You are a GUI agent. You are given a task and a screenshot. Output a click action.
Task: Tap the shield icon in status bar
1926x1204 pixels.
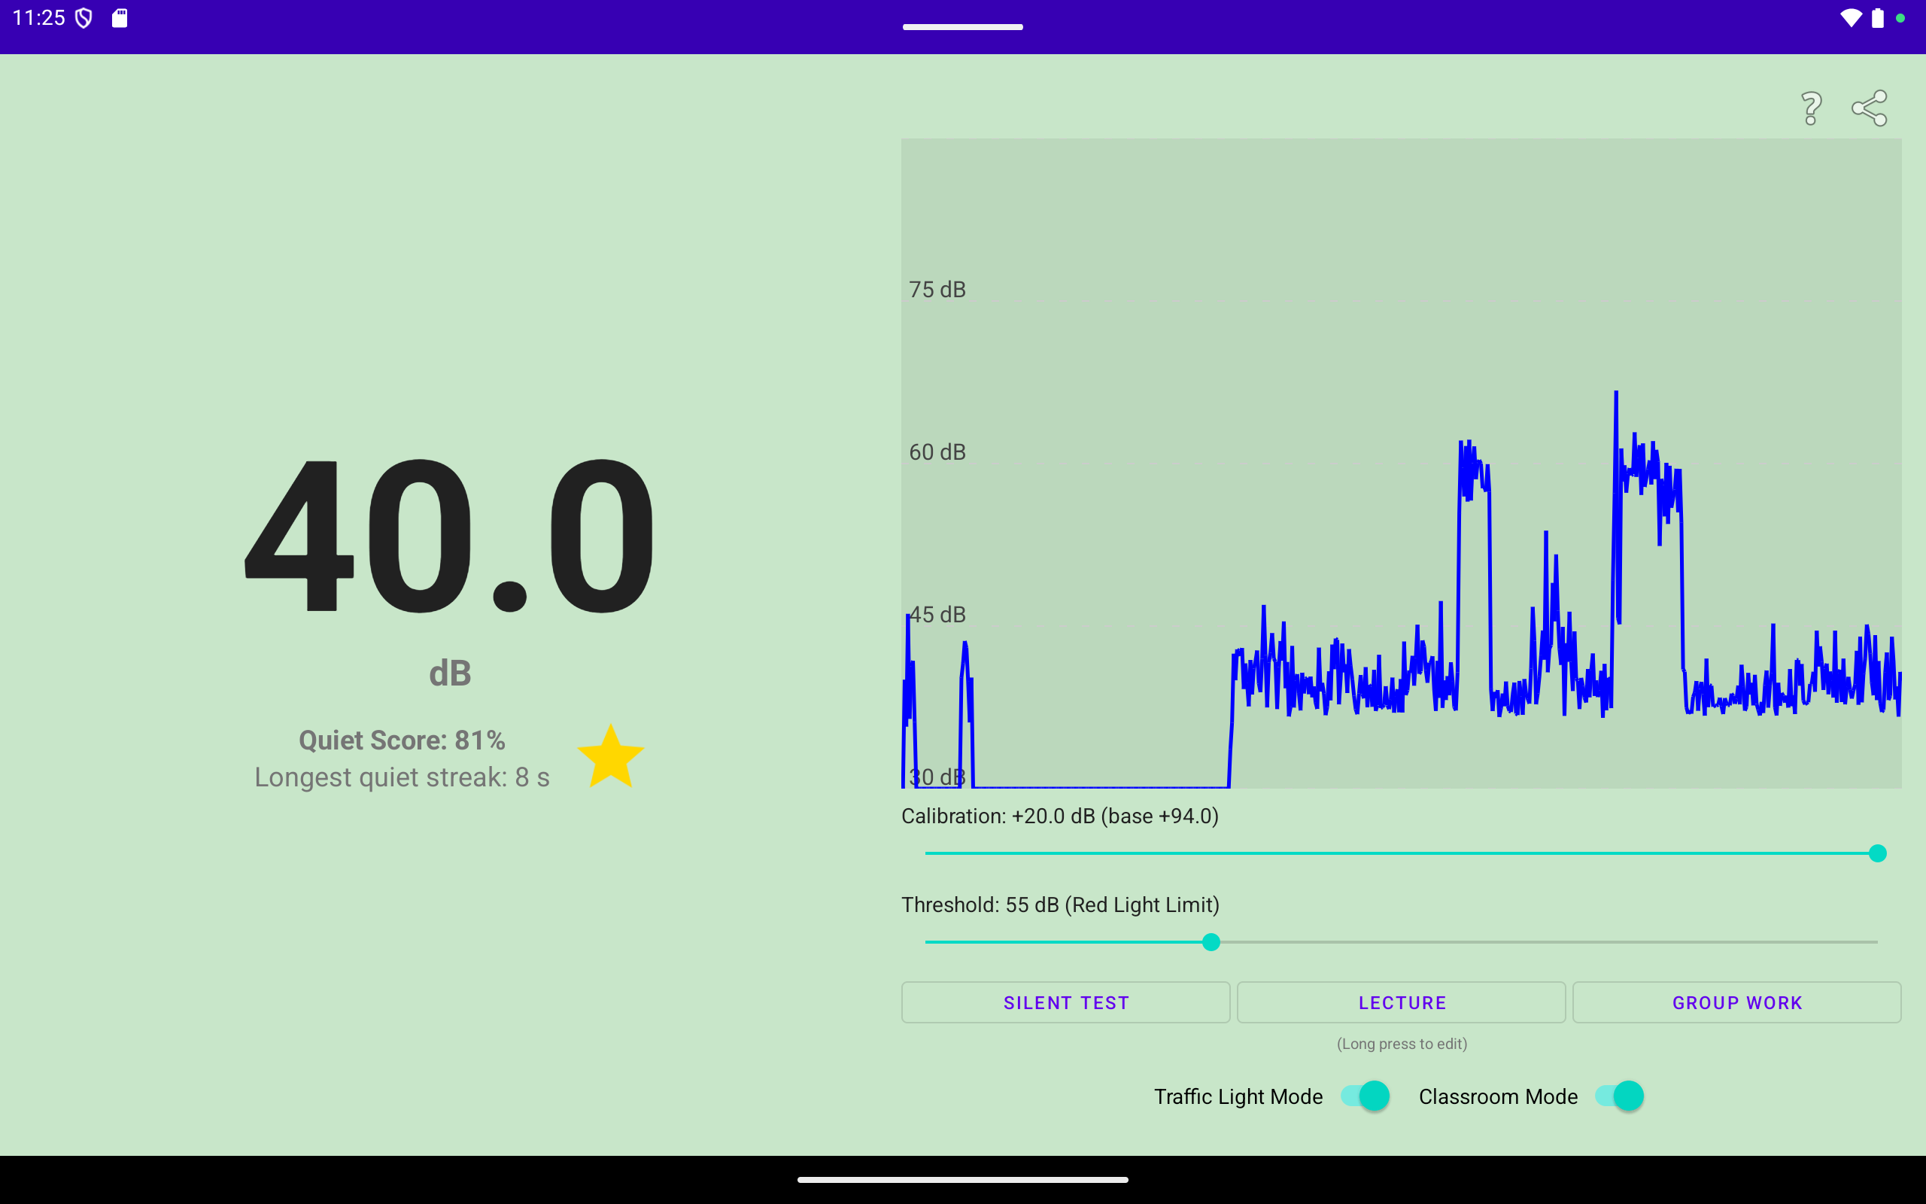pos(84,18)
